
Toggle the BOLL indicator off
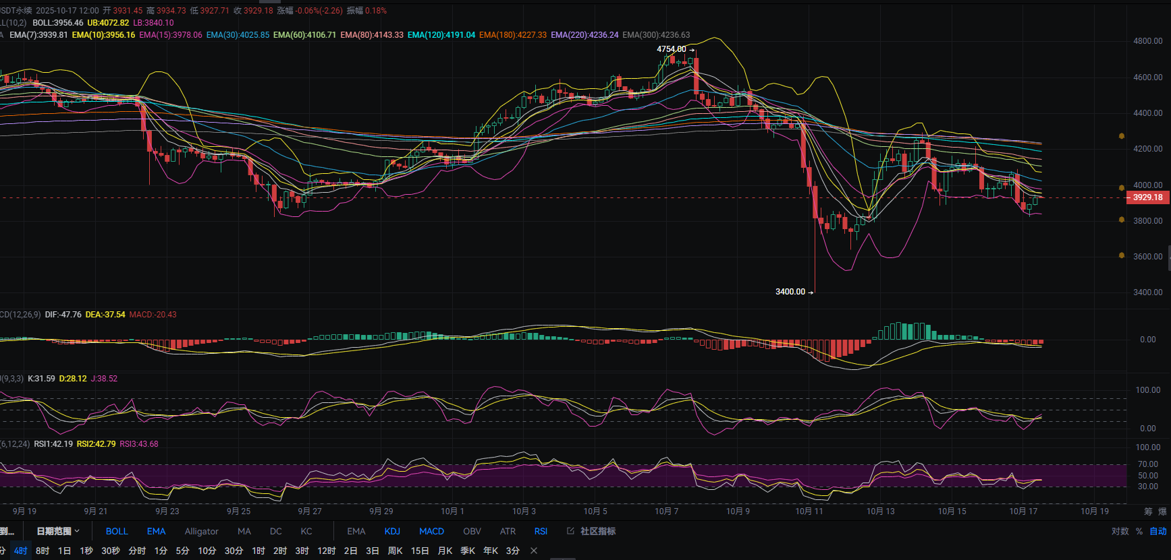[117, 531]
